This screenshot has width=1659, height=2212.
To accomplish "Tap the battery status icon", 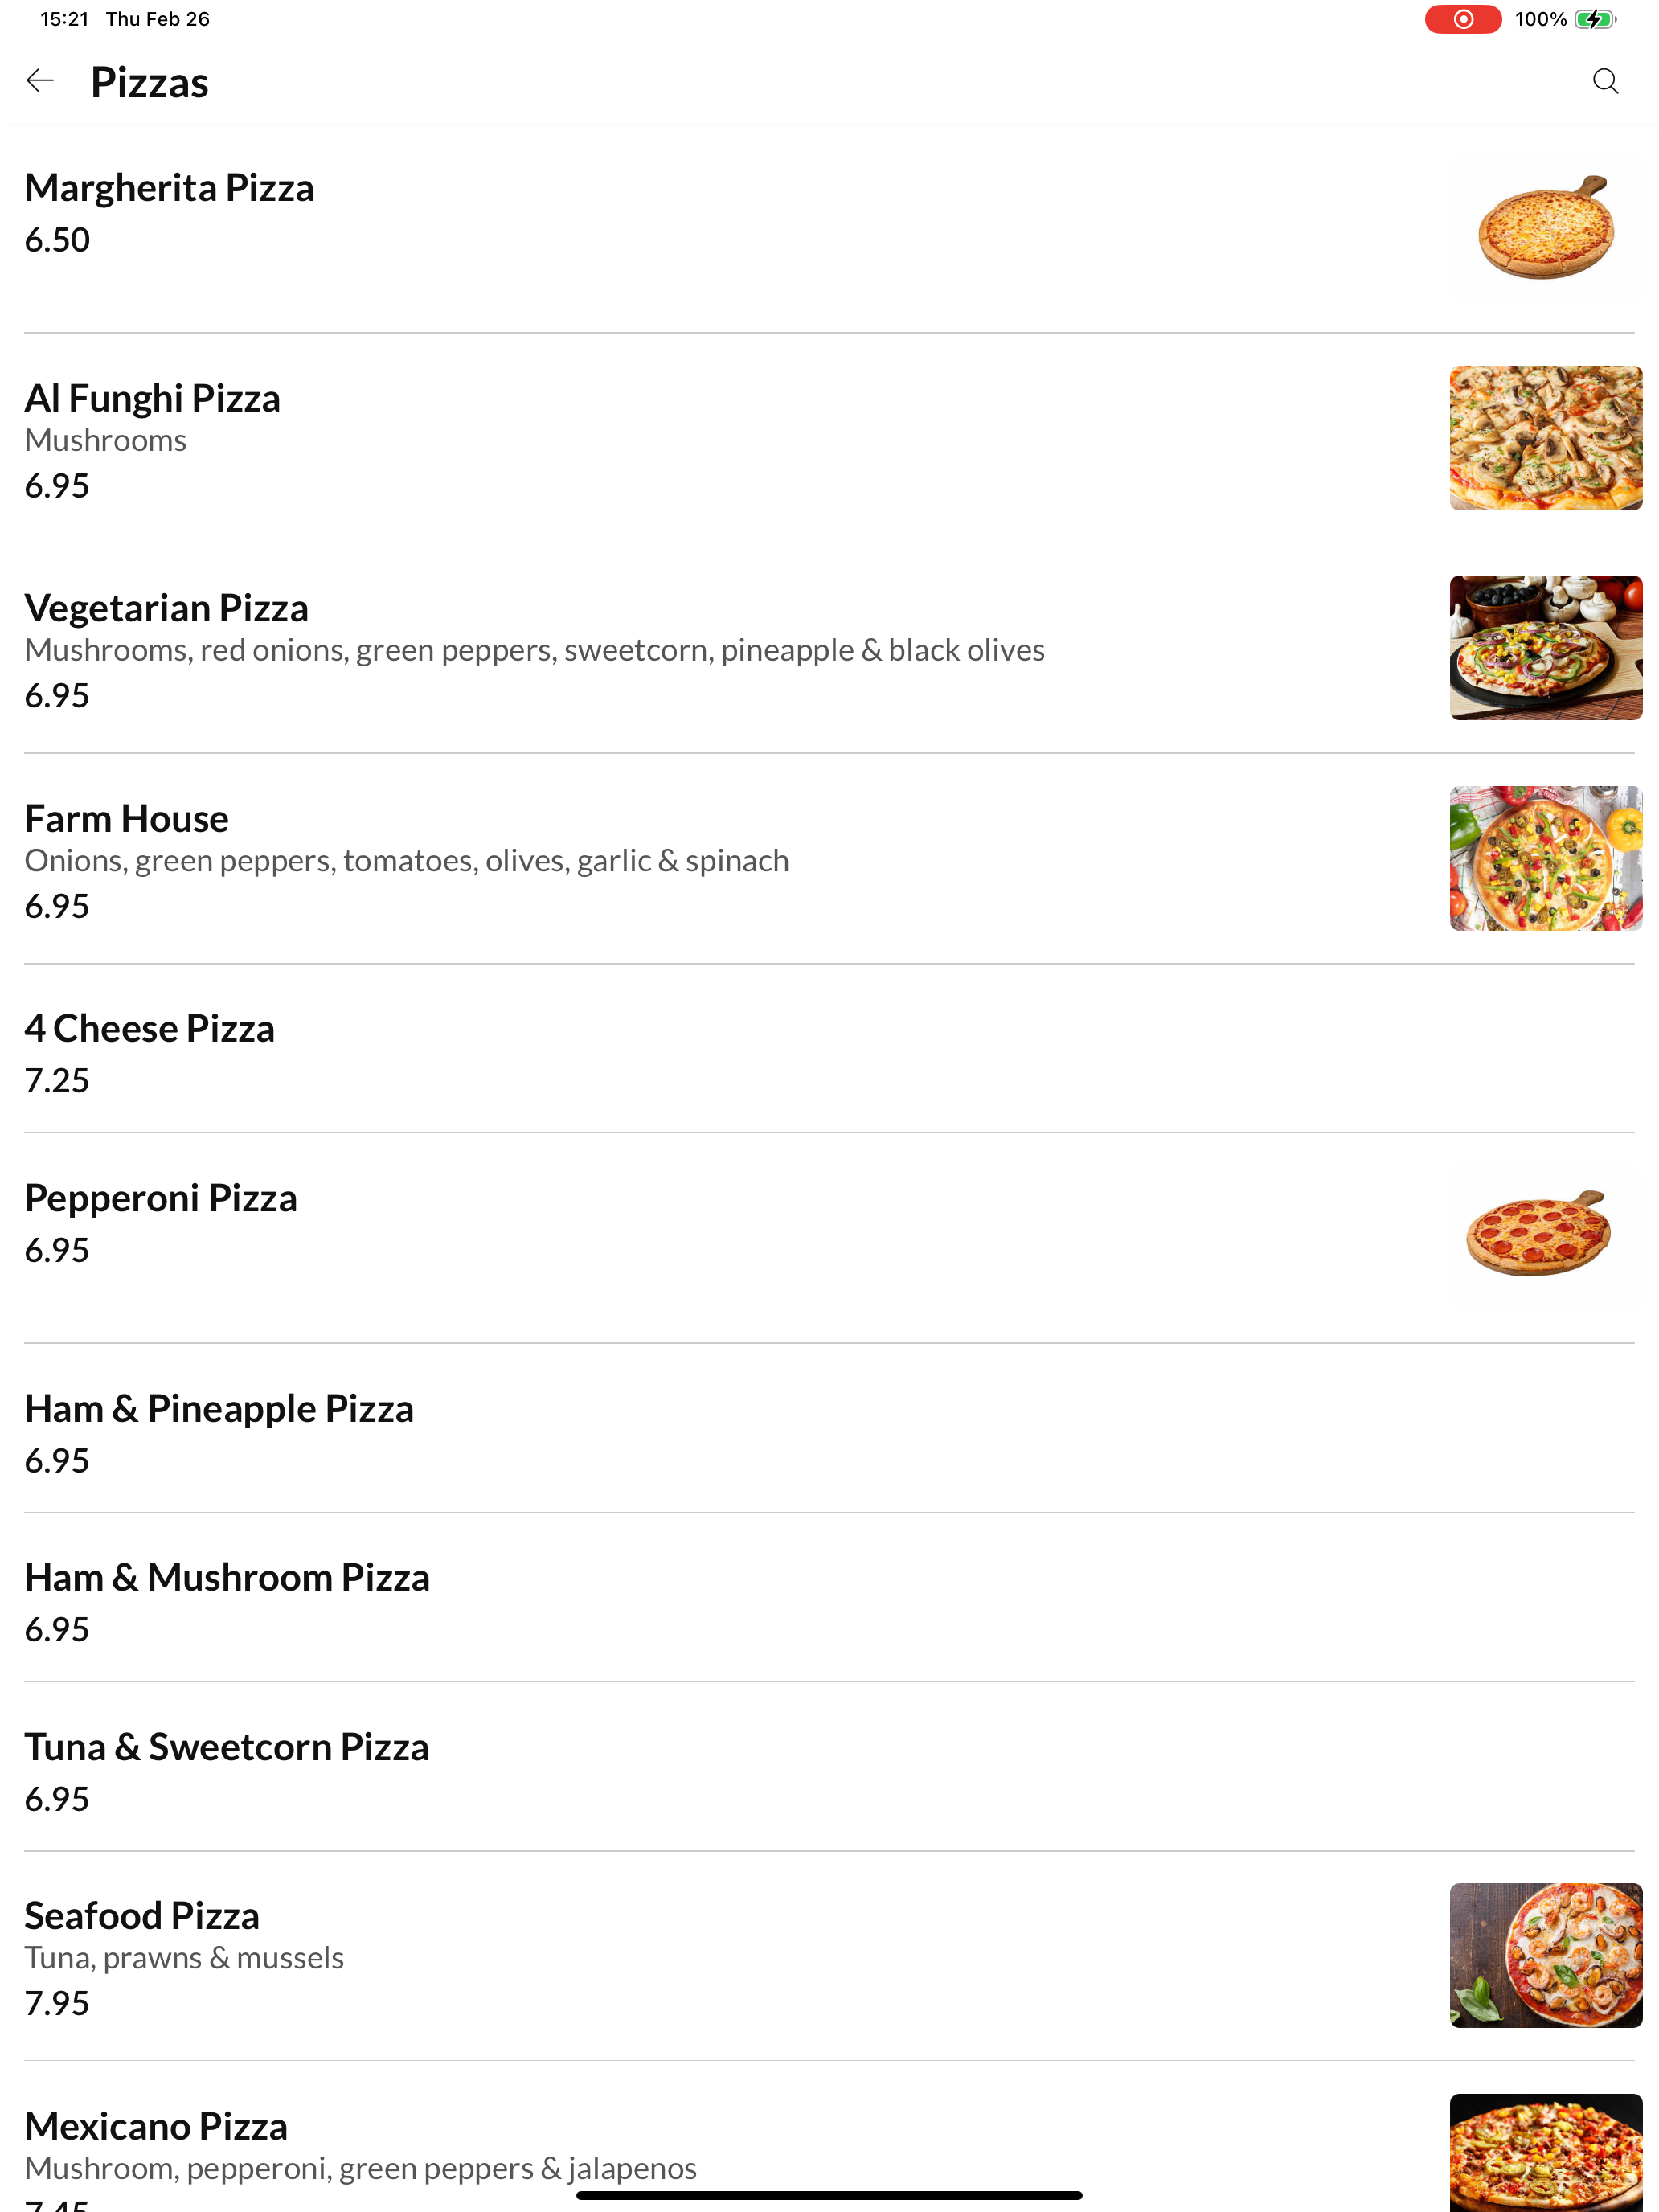I will 1594,19.
